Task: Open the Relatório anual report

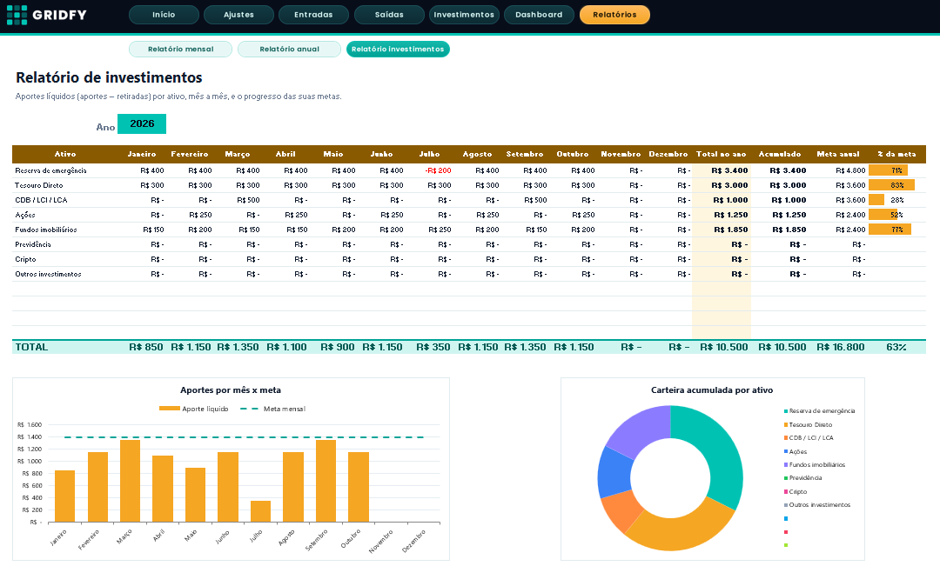Action: [x=290, y=49]
